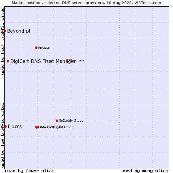
Task: Click the chart title mentioning W3Techs.com
Action: coord(86,3)
